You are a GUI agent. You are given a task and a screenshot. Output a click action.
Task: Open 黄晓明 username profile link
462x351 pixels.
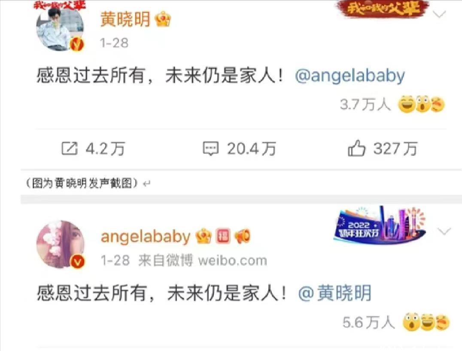click(125, 20)
